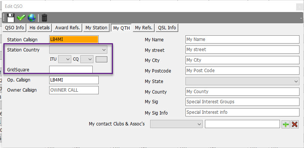Click the Station Callsign field with LB4MI
Image resolution: width=304 pixels, height=148 pixels.
tap(74, 39)
